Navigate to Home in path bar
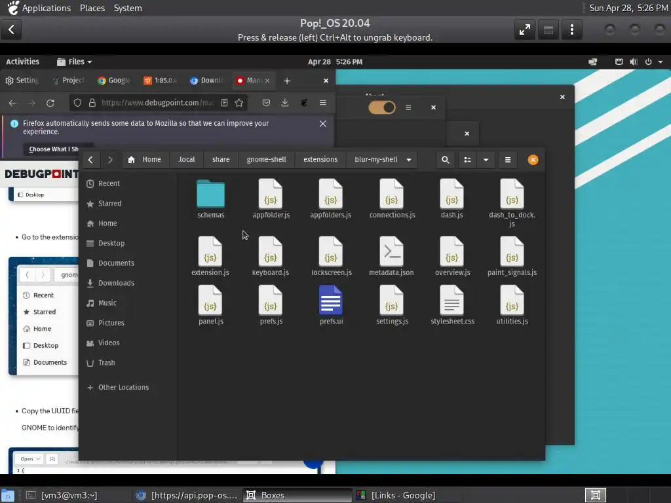The height and width of the screenshot is (503, 671). pyautogui.click(x=145, y=160)
